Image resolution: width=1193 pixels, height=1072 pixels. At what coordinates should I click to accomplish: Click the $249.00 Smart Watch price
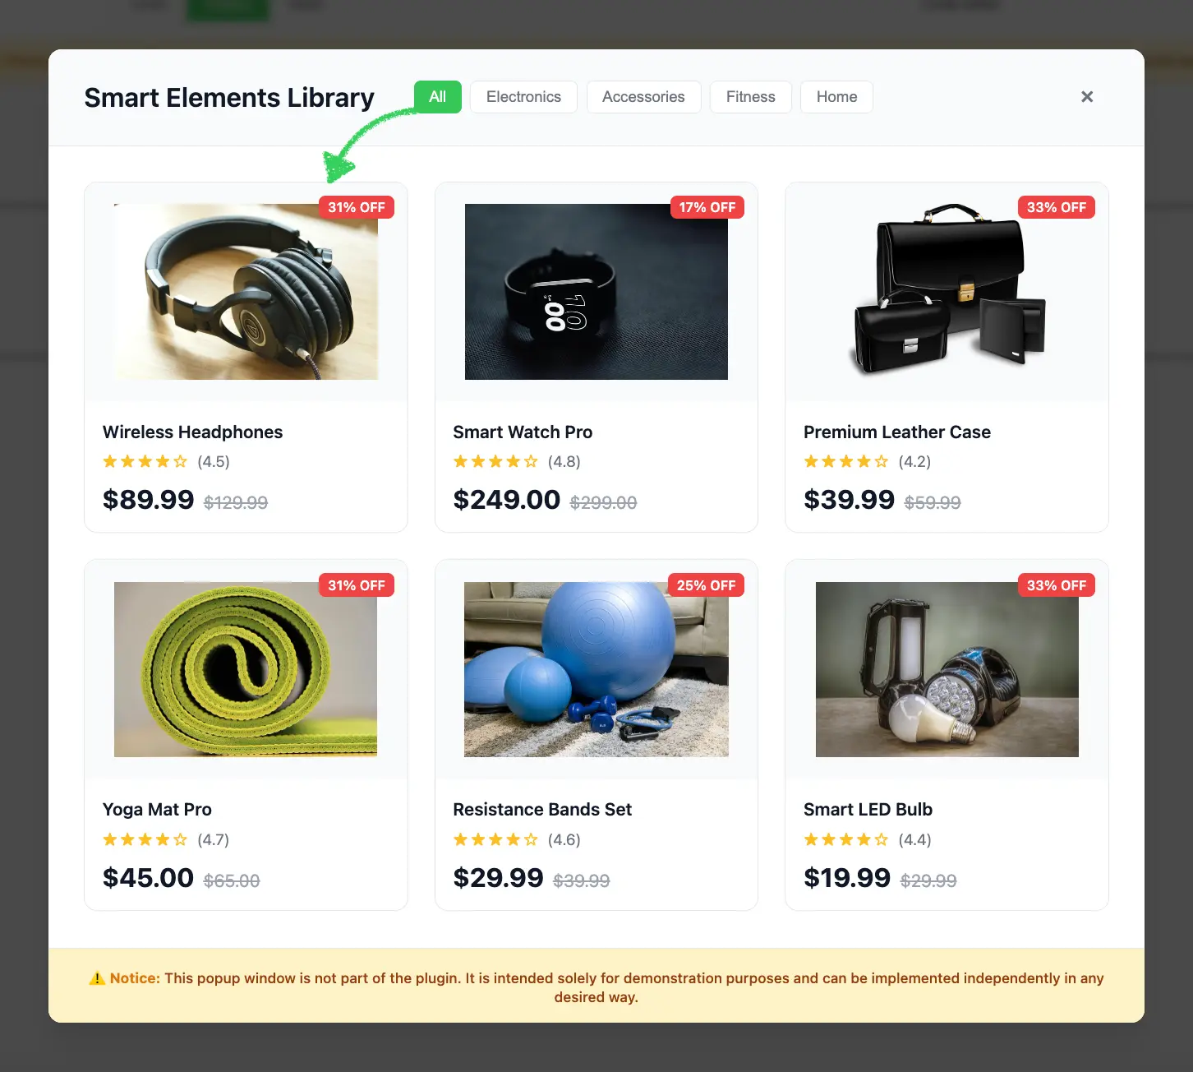507,500
